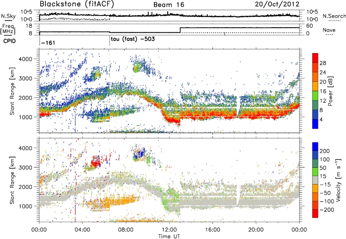This screenshot has width=346, height=239.
Task: Click the '200' tick on the Velocity scale
Action: click(325, 151)
